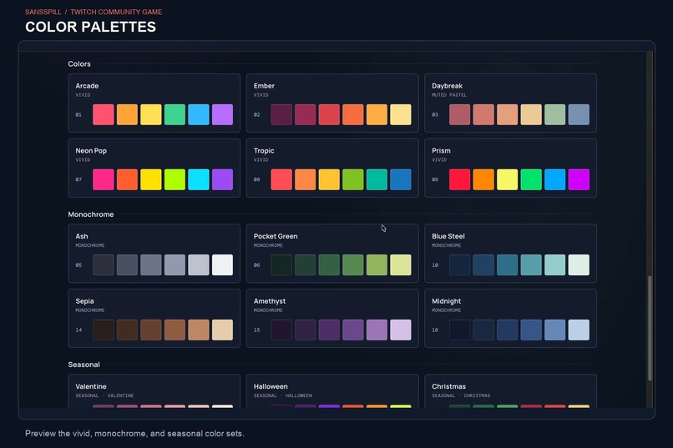Click the Pocket Green palette name
673x448 pixels.
pos(276,236)
